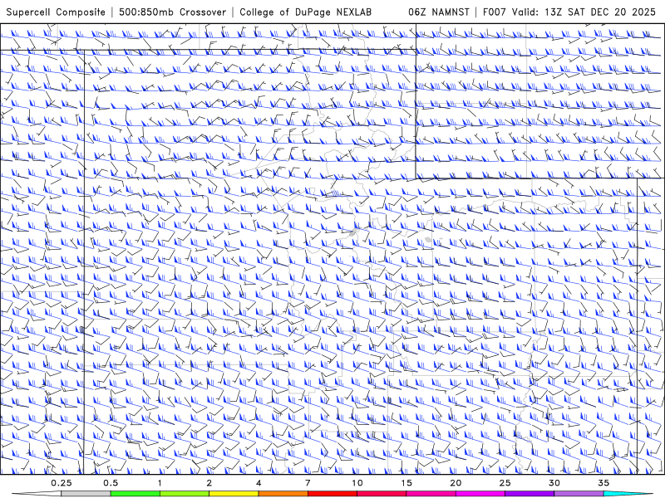Click the lavender 30–35 color bar segment
Image resolution: width=665 pixels, height=498 pixels.
click(579, 494)
